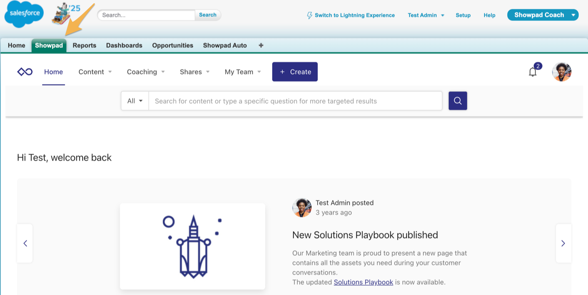Open the Showpad Coach app dropdown

[x=543, y=15]
